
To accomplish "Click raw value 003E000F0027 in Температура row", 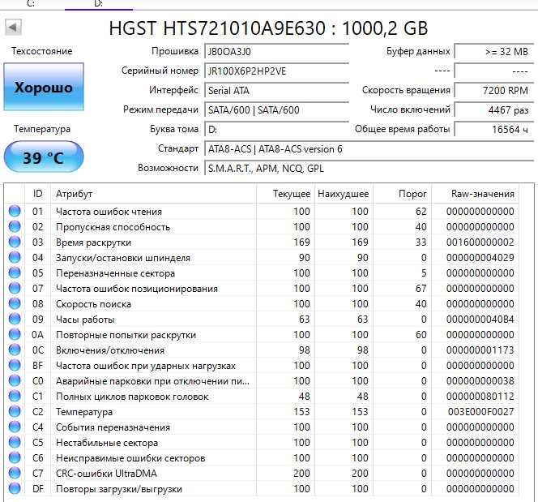I will coord(480,412).
